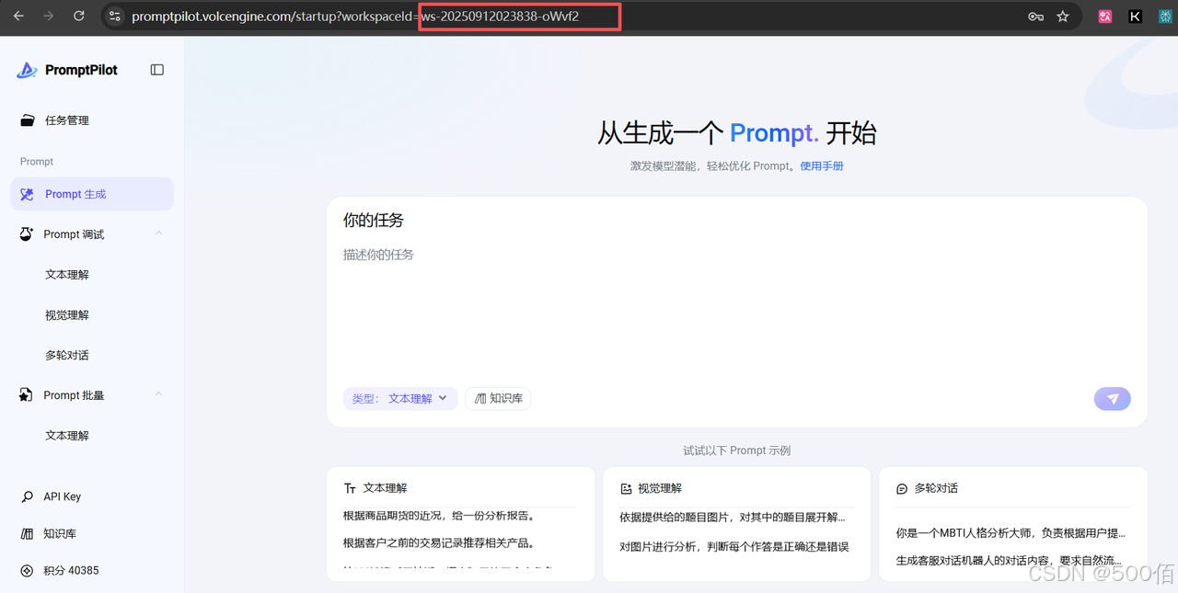Open the pink translate extension icon
This screenshot has height=593, width=1178.
(1105, 17)
